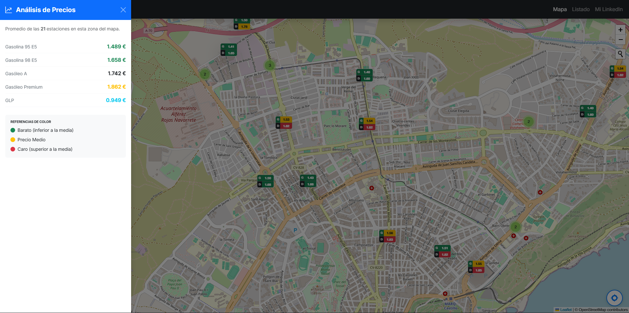The image size is (629, 313).
Task: Select station marker with prices 1.55 and 1.85
Action: [476, 267]
